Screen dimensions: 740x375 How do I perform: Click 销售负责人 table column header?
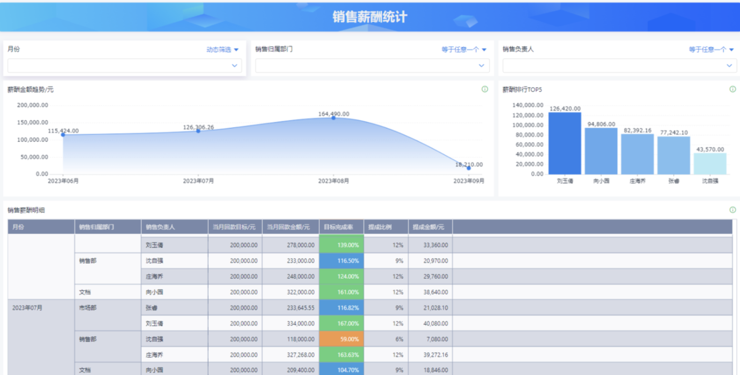175,227
